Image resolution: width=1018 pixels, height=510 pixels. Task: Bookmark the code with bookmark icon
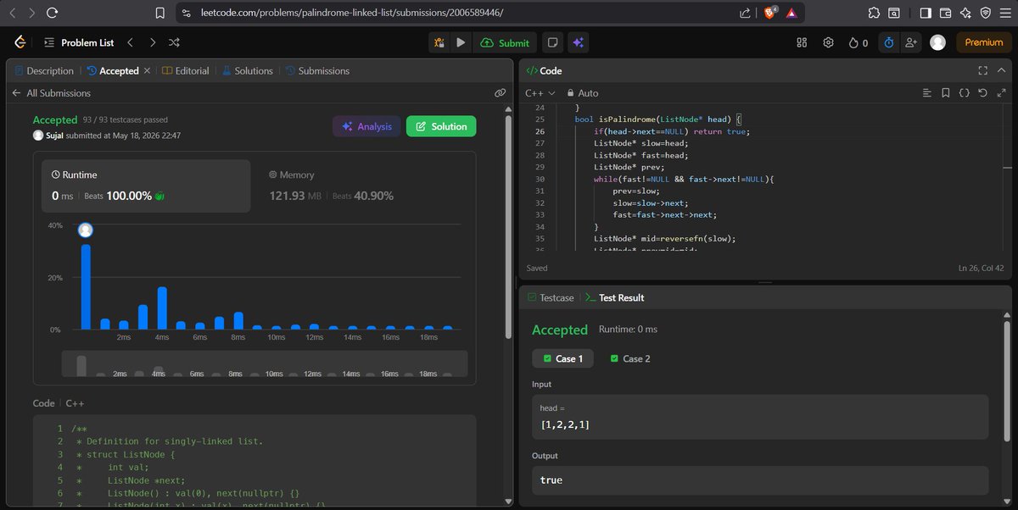(x=945, y=92)
